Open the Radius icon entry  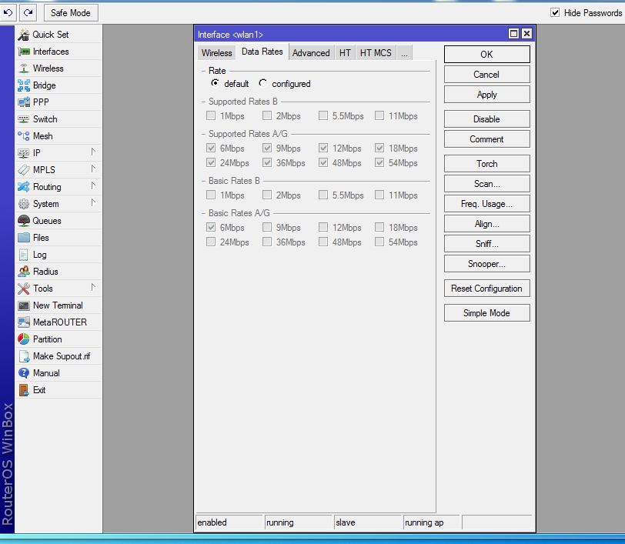pos(24,272)
